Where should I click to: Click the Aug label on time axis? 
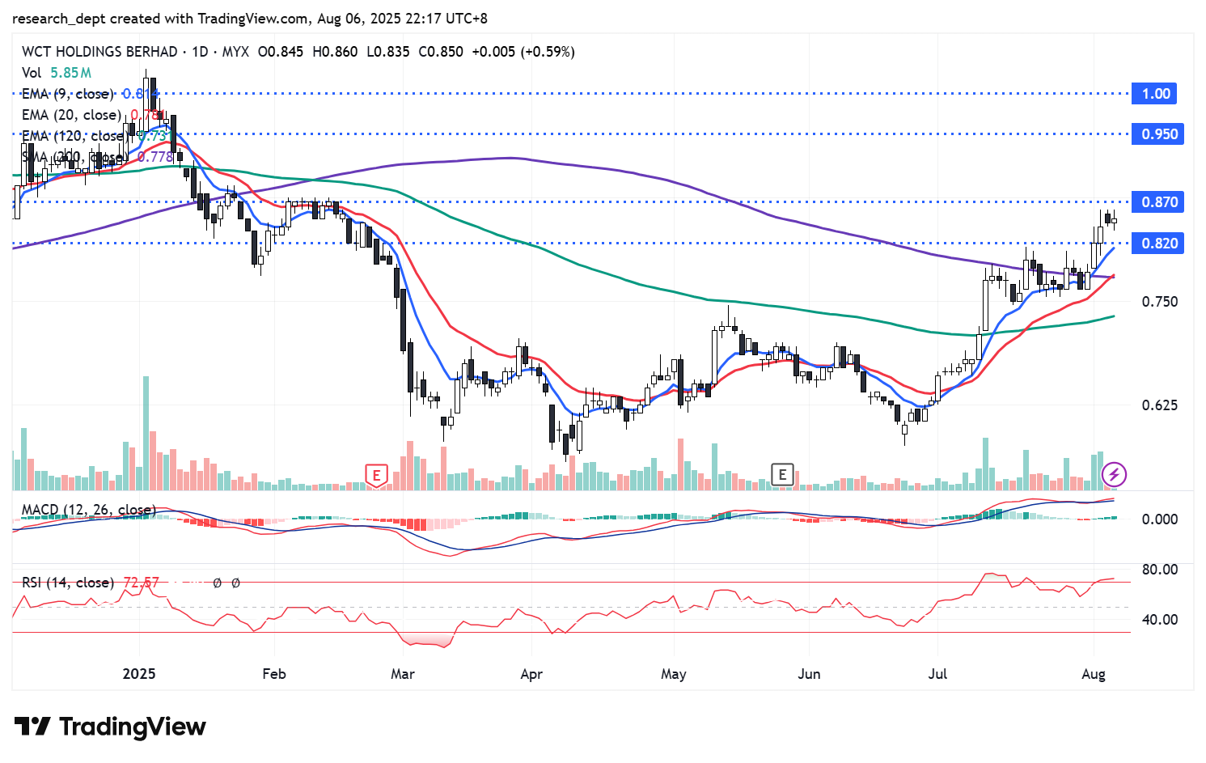[x=1094, y=674]
